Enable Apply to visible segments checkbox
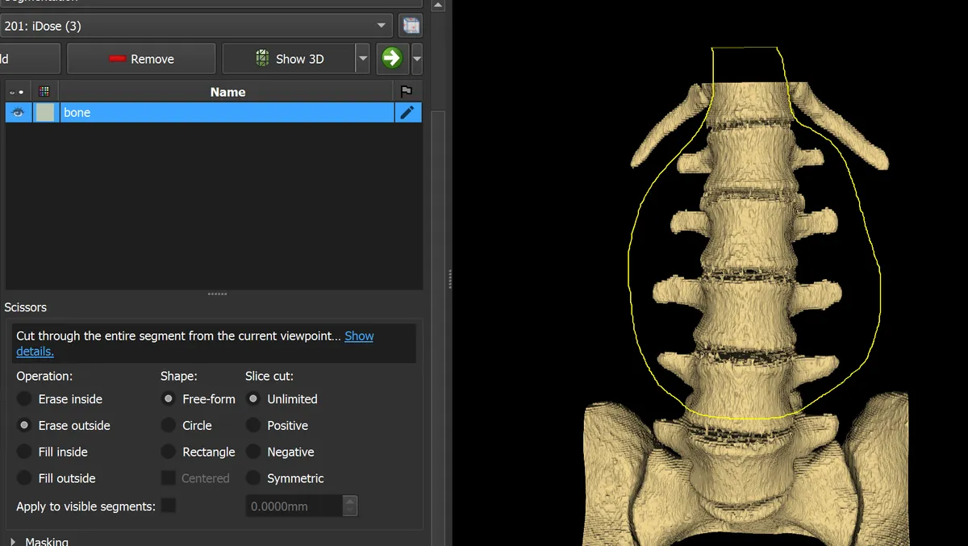 (x=168, y=506)
